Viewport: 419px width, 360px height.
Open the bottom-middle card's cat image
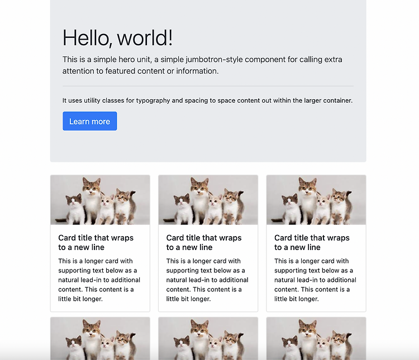pos(208,338)
